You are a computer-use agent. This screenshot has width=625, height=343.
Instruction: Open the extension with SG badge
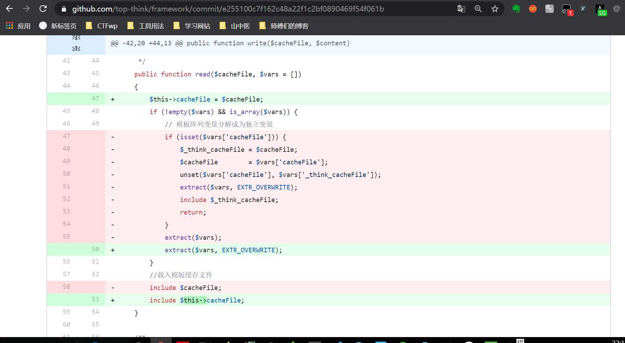601,10
